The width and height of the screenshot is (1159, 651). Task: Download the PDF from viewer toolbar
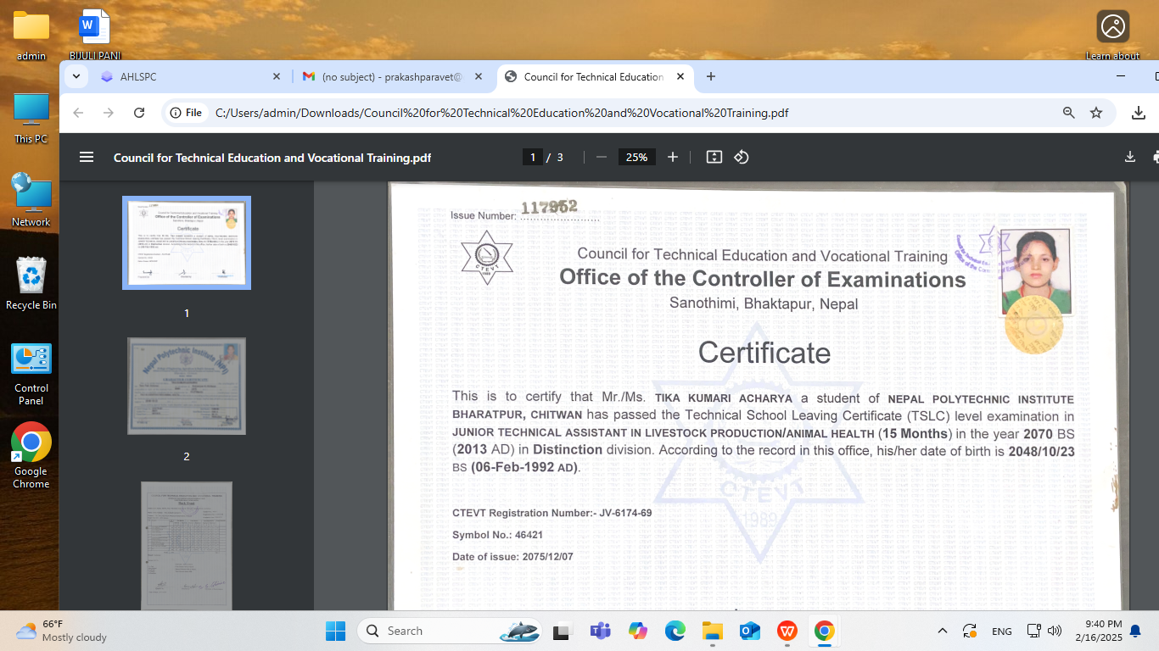point(1130,157)
